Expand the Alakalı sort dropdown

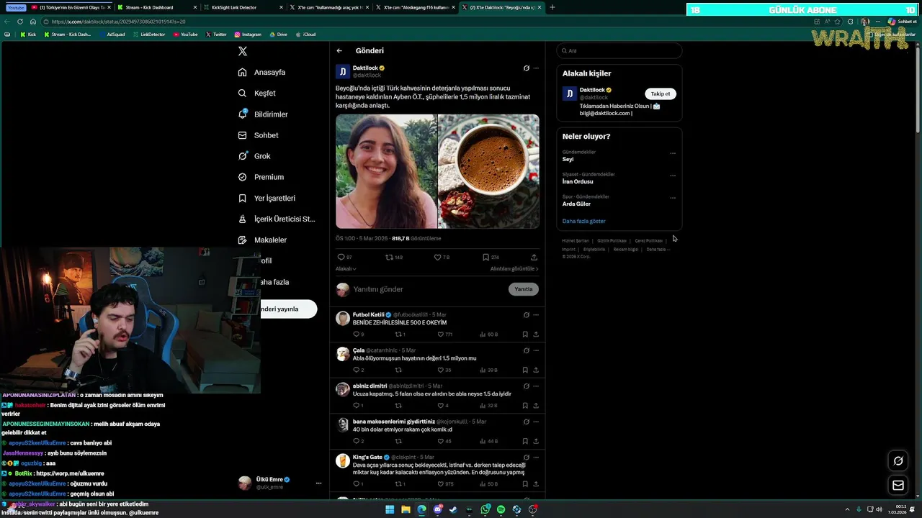[346, 268]
